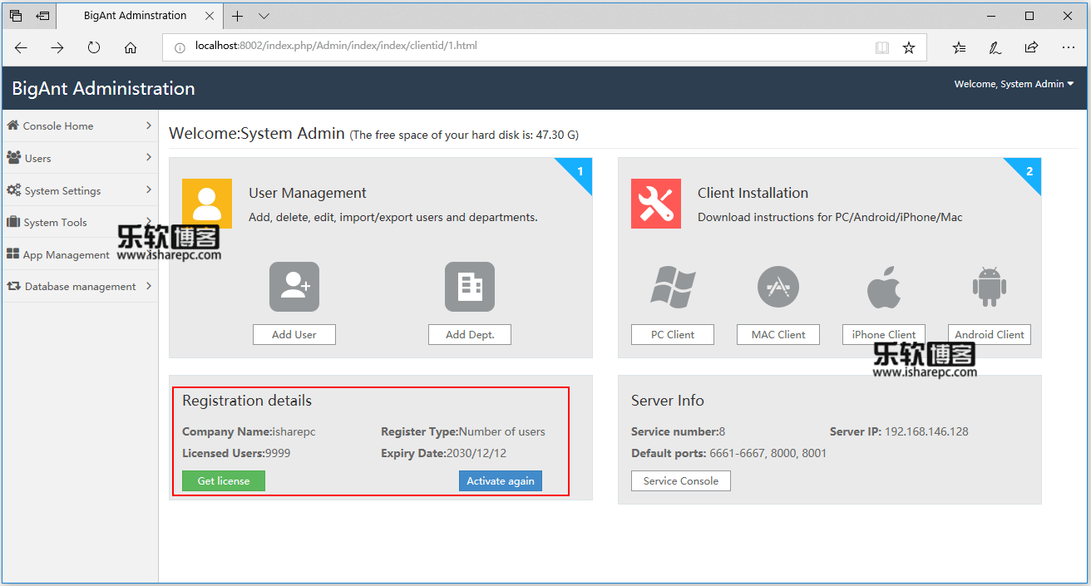
Task: Click the gray Add User person icon
Action: pyautogui.click(x=294, y=287)
